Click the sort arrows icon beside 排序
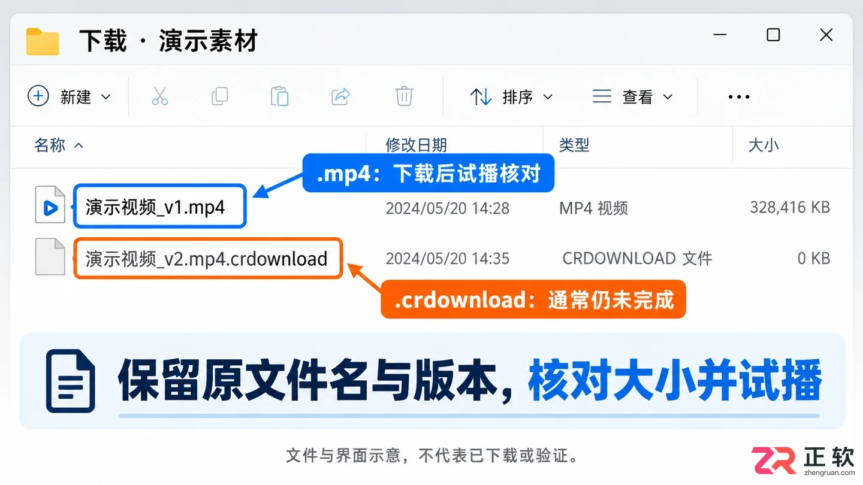 [481, 96]
